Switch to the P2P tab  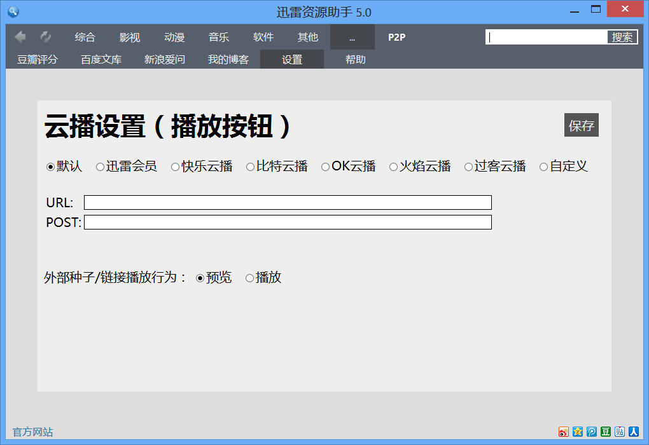pos(396,38)
